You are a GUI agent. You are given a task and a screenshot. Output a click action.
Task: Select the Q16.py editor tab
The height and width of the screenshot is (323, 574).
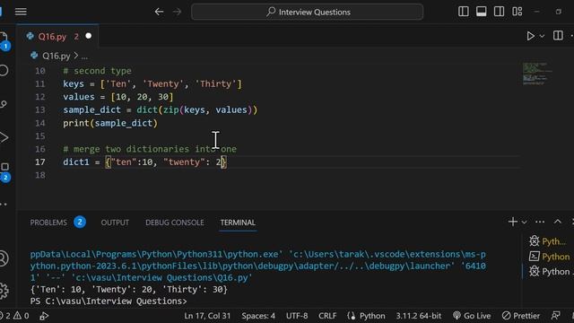click(x=57, y=36)
